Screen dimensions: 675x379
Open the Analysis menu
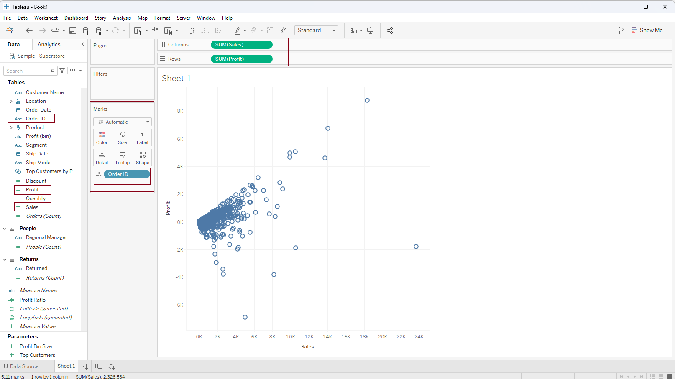click(122, 18)
